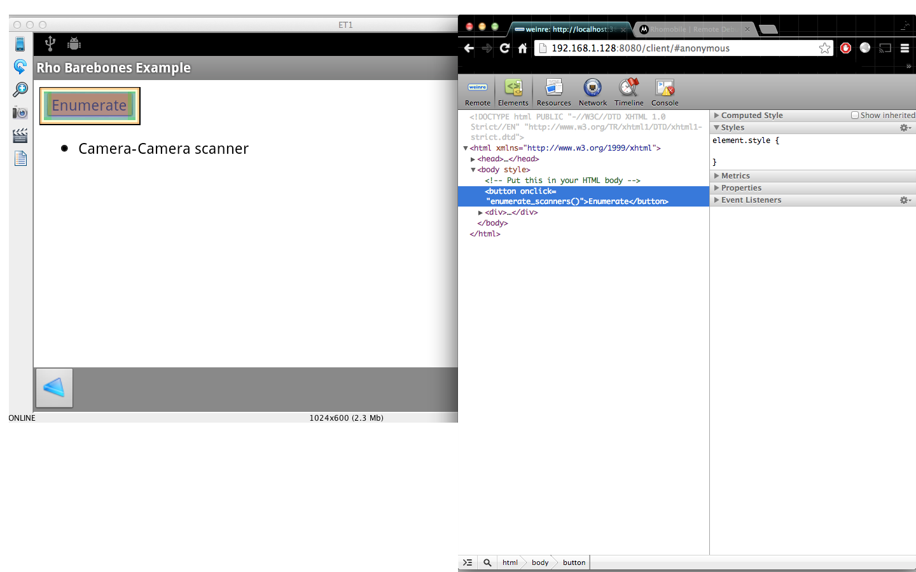Click the Android debug icon

pyautogui.click(x=74, y=44)
